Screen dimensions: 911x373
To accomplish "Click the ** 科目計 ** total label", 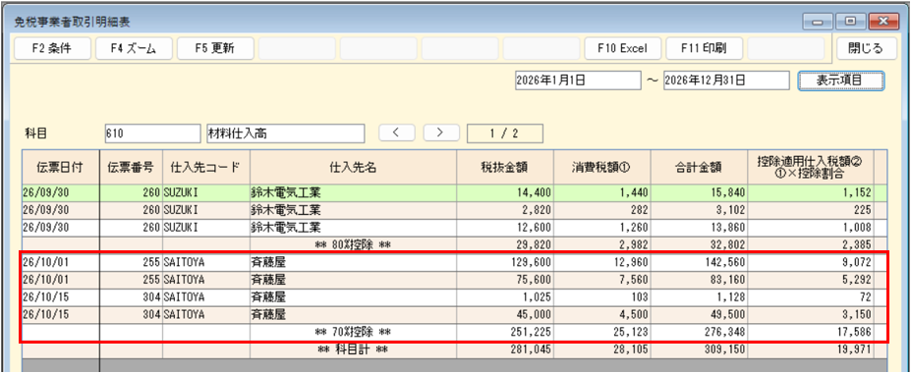I will pyautogui.click(x=353, y=349).
